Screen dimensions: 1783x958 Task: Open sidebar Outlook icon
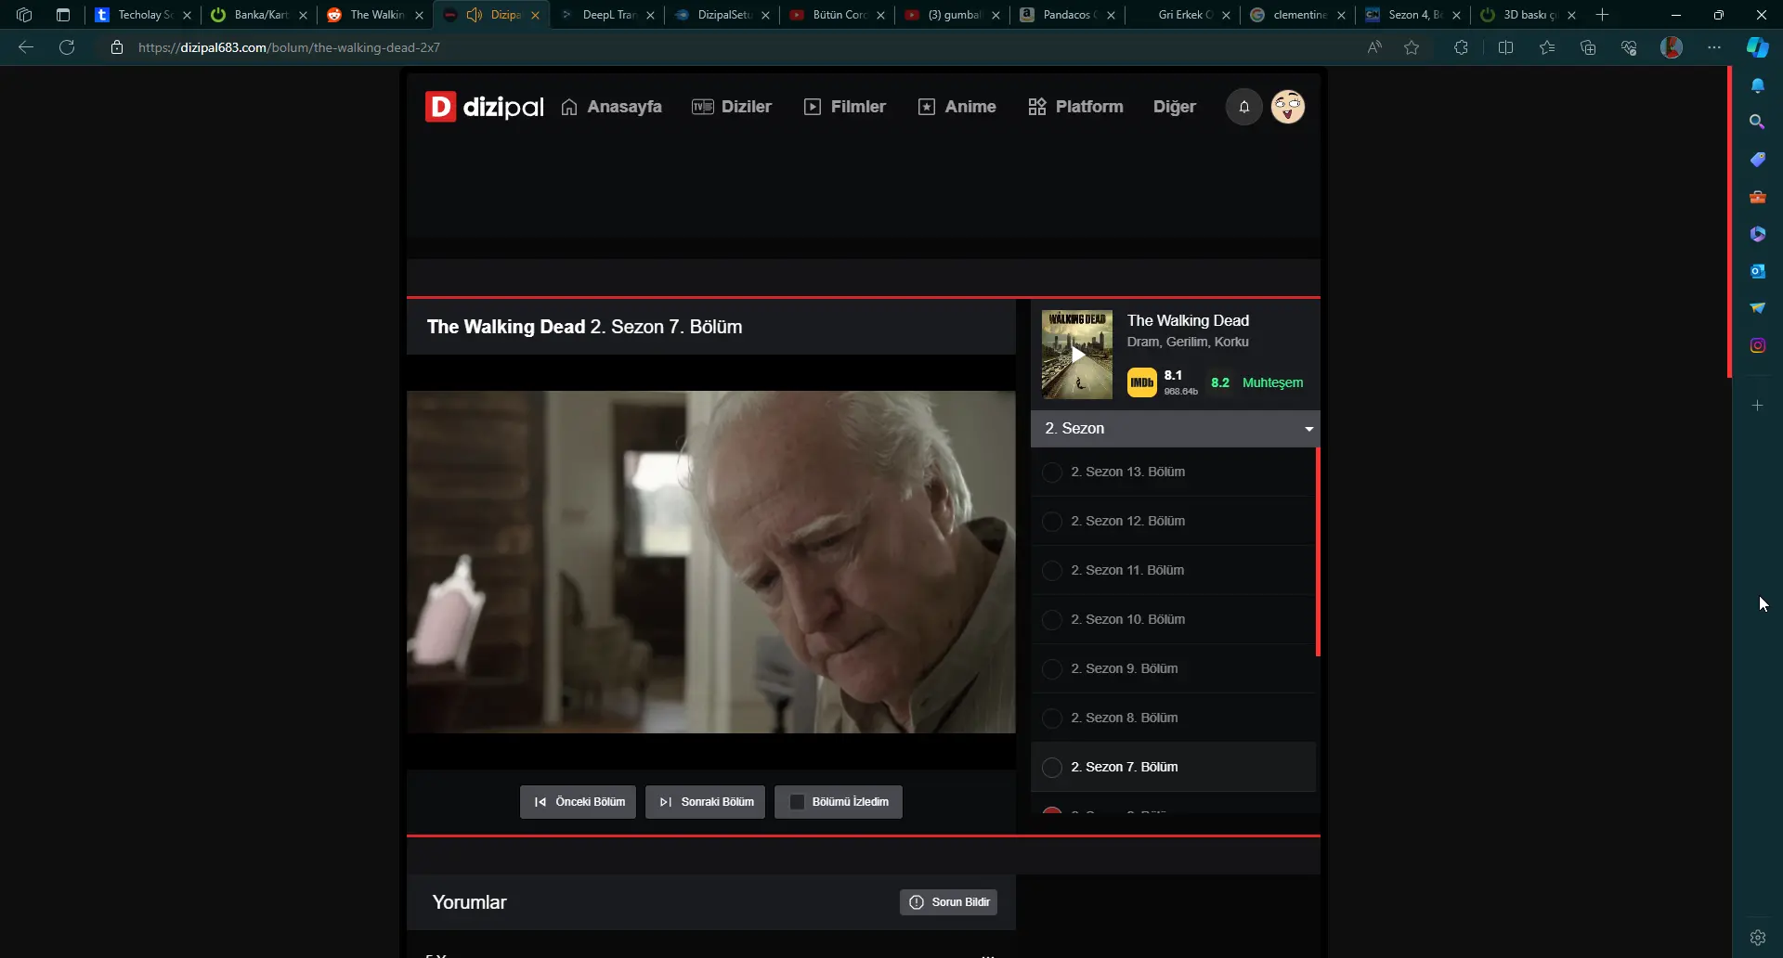click(x=1757, y=271)
